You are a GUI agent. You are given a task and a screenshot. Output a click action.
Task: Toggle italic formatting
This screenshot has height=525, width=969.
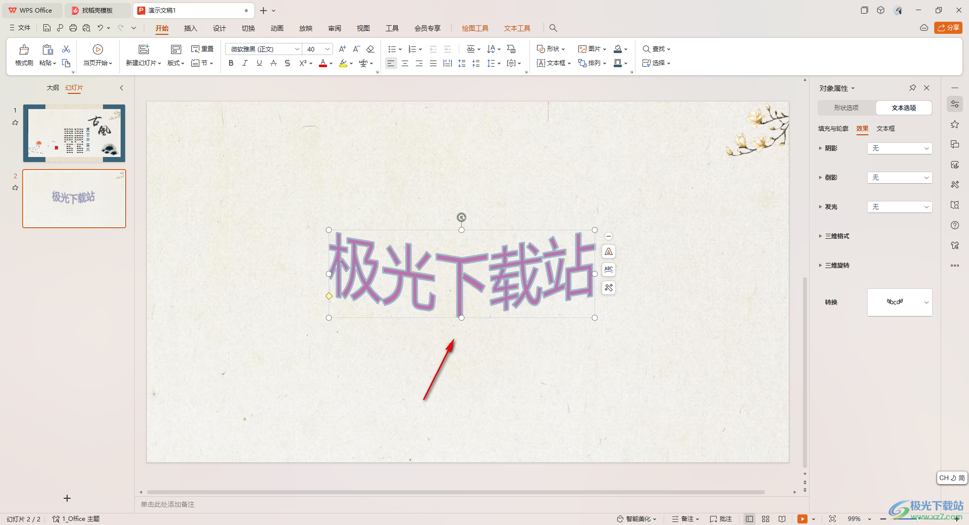[245, 63]
